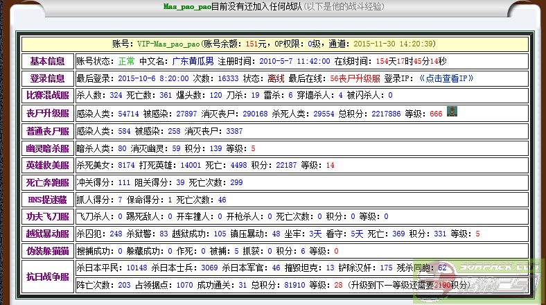
Task: Pick the 英雄救美服 server label
Action: [x=47, y=165]
